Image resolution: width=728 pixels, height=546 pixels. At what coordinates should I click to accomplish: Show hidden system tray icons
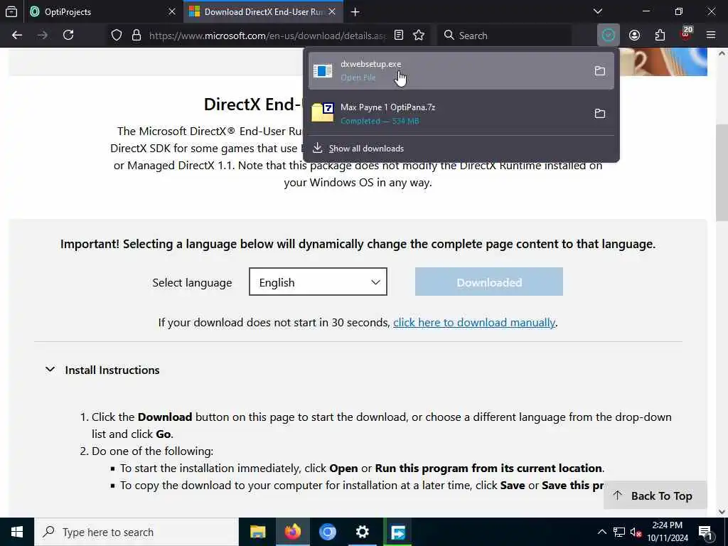click(601, 532)
